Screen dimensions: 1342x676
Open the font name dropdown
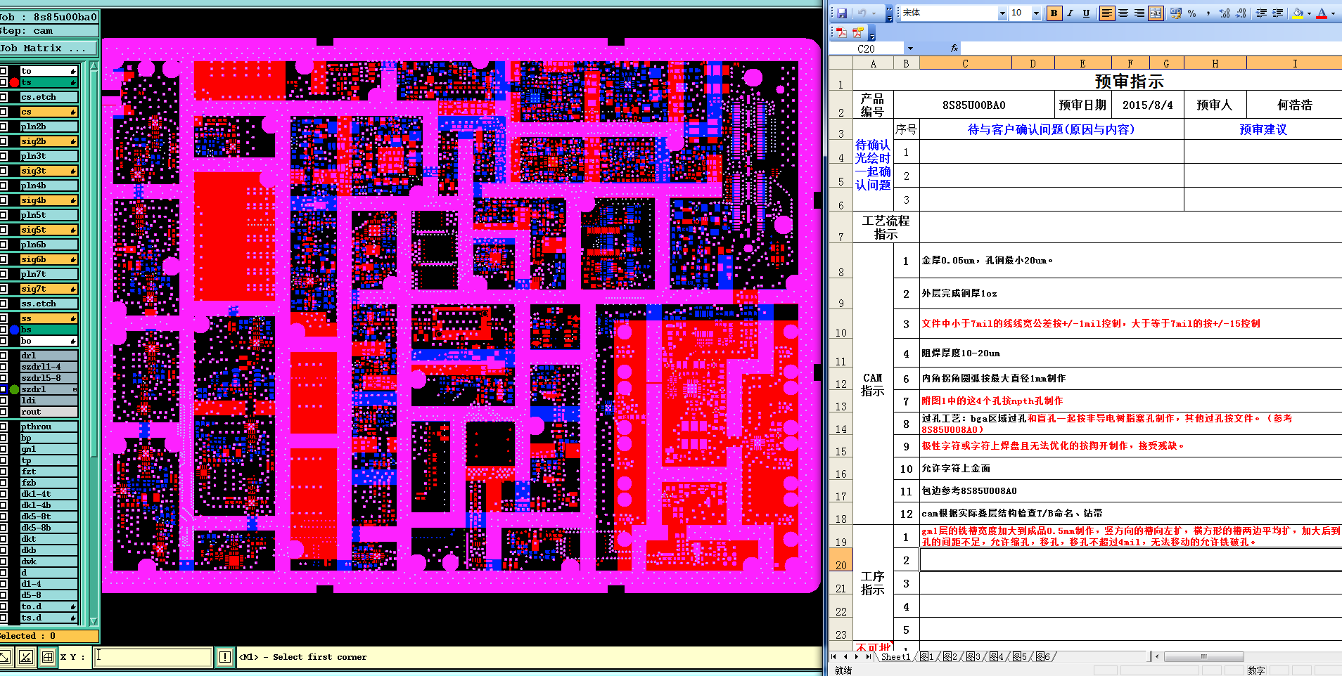pos(1002,13)
